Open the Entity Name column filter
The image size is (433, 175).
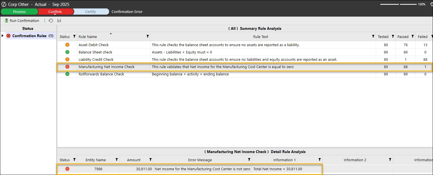click(x=116, y=160)
